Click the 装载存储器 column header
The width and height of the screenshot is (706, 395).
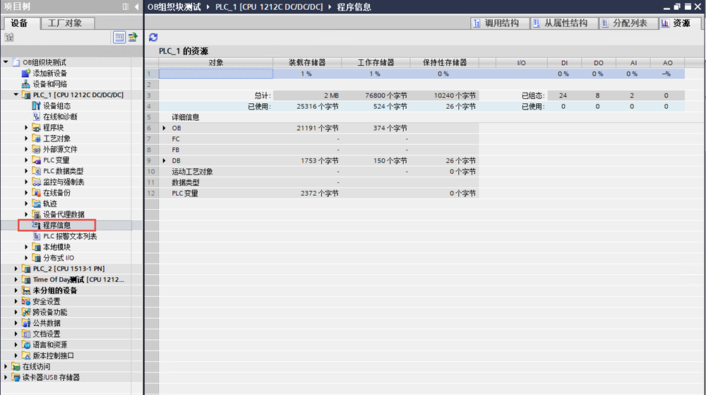(306, 63)
